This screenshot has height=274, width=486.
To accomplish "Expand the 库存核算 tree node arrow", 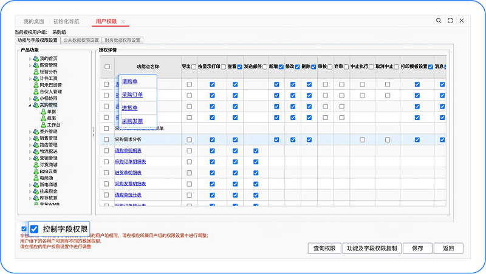I will (x=30, y=198).
